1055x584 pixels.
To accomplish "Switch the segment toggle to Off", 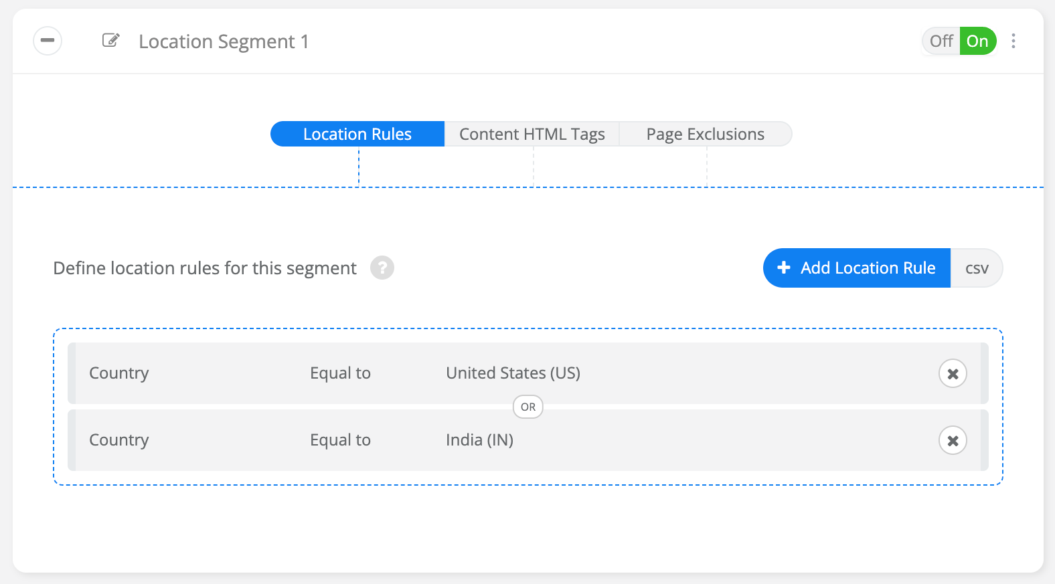I will 941,41.
